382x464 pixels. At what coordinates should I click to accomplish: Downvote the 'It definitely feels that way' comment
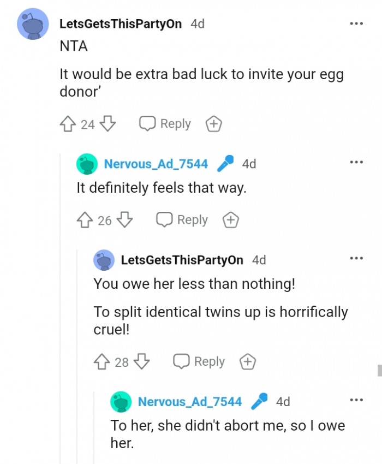point(125,220)
